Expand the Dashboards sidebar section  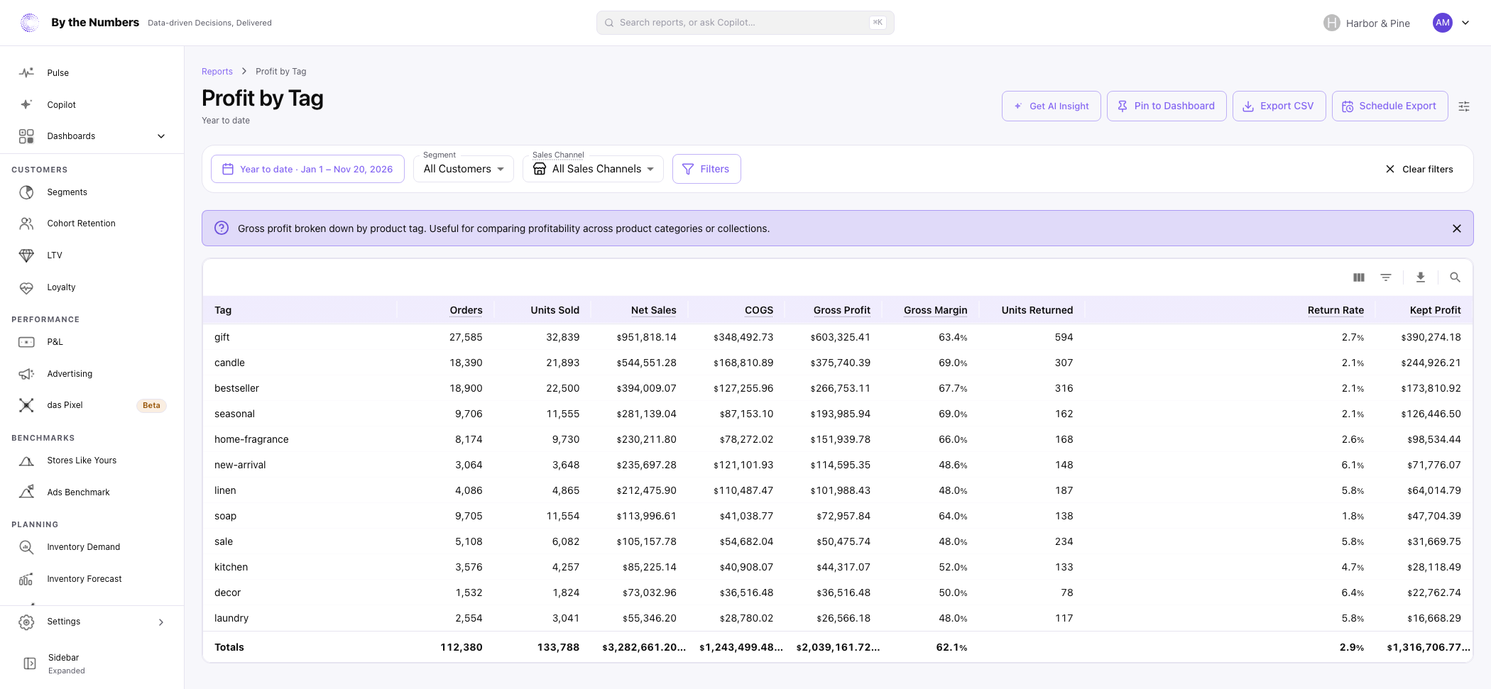tap(92, 136)
